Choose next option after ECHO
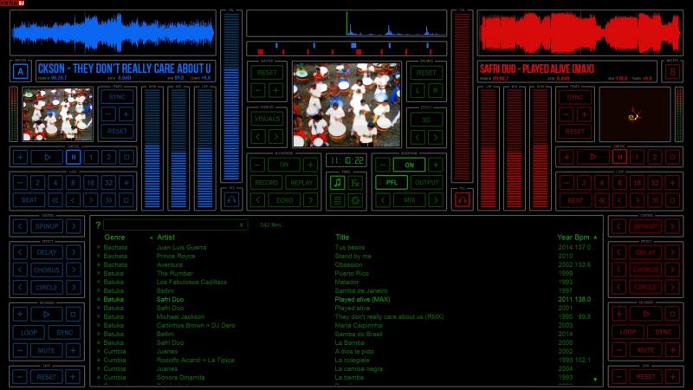The height and width of the screenshot is (390, 693). click(311, 200)
